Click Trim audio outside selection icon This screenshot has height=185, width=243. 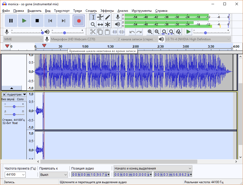point(114,32)
